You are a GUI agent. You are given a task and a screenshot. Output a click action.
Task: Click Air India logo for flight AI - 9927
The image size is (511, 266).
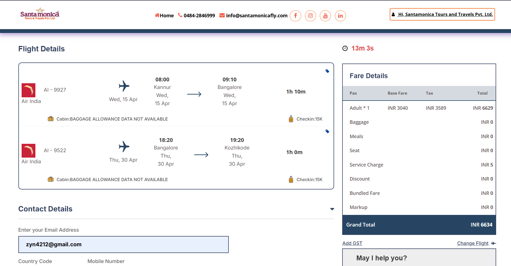point(29,90)
